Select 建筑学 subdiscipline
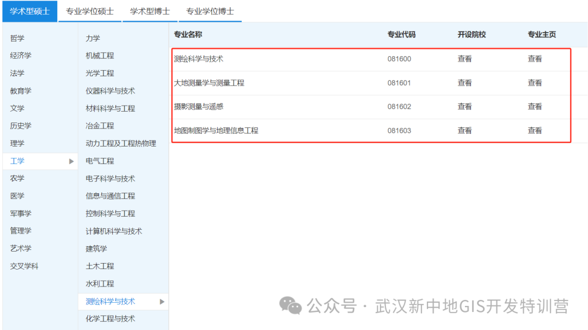 pyautogui.click(x=96, y=249)
